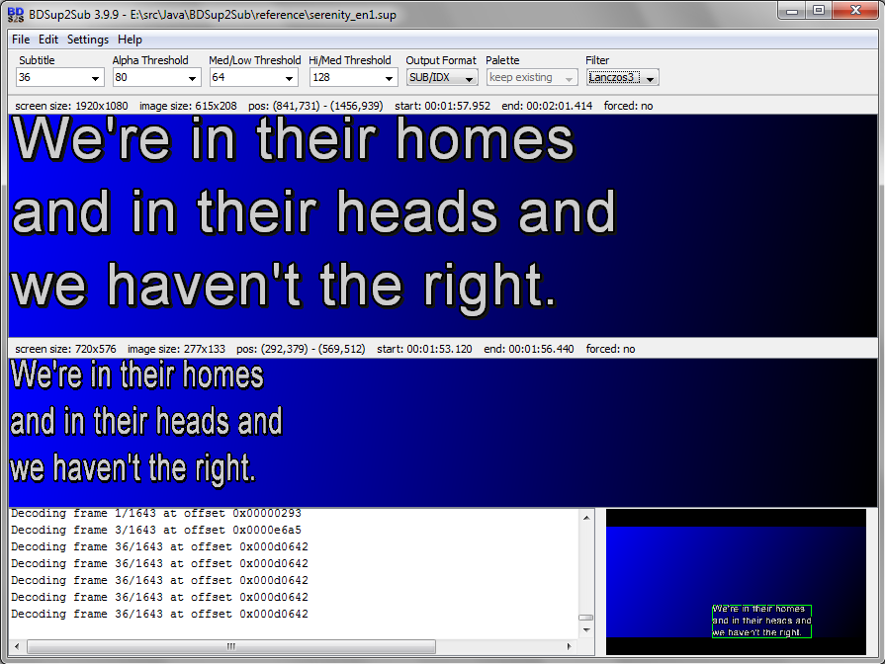Viewport: 885px width, 664px height.
Task: Click source info 'screen size: 1920x1080'
Action: point(71,106)
